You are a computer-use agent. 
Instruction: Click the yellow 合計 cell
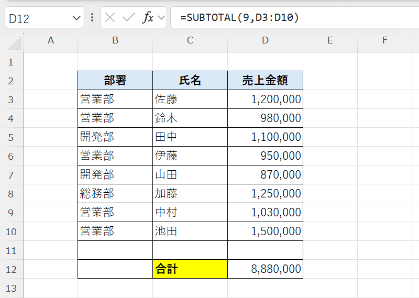pyautogui.click(x=190, y=269)
